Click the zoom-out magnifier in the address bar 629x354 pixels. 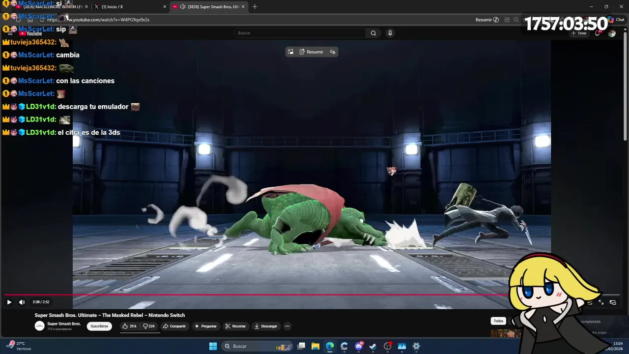point(516,20)
